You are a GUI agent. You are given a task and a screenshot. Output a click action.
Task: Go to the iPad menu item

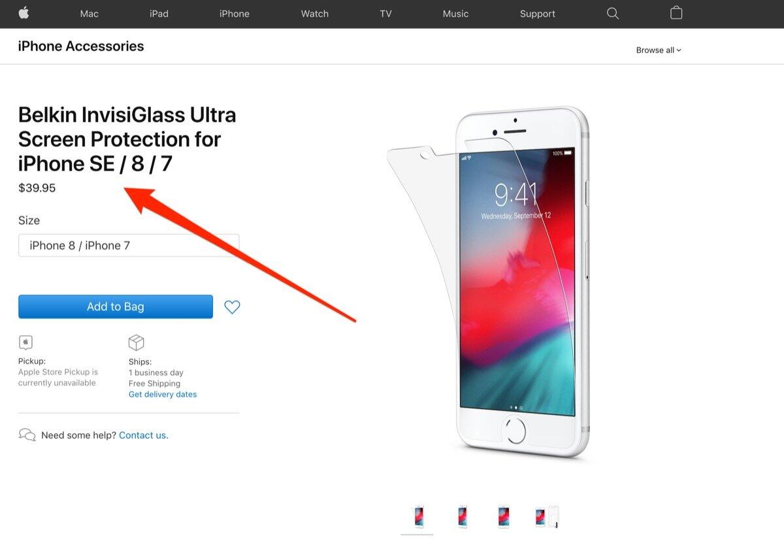pyautogui.click(x=159, y=14)
